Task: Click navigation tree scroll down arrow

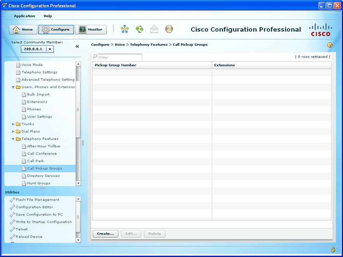Action: tap(78, 183)
